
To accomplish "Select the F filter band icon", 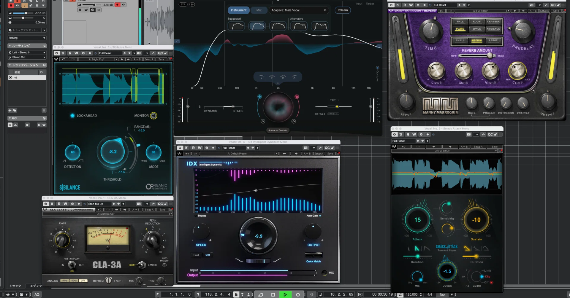I will 272,77.
